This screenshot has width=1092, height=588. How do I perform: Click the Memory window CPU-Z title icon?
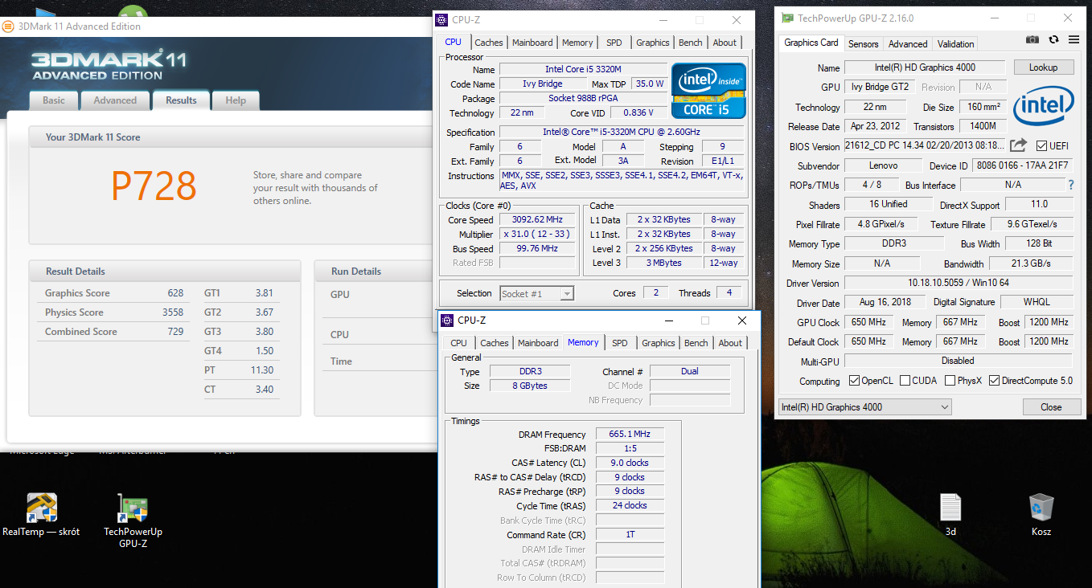click(448, 321)
